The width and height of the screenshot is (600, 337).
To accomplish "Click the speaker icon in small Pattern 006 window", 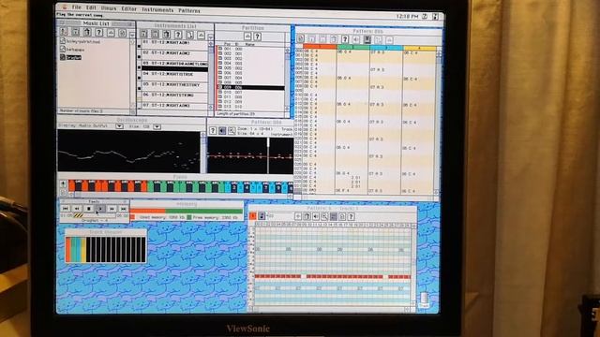I will tap(222, 131).
